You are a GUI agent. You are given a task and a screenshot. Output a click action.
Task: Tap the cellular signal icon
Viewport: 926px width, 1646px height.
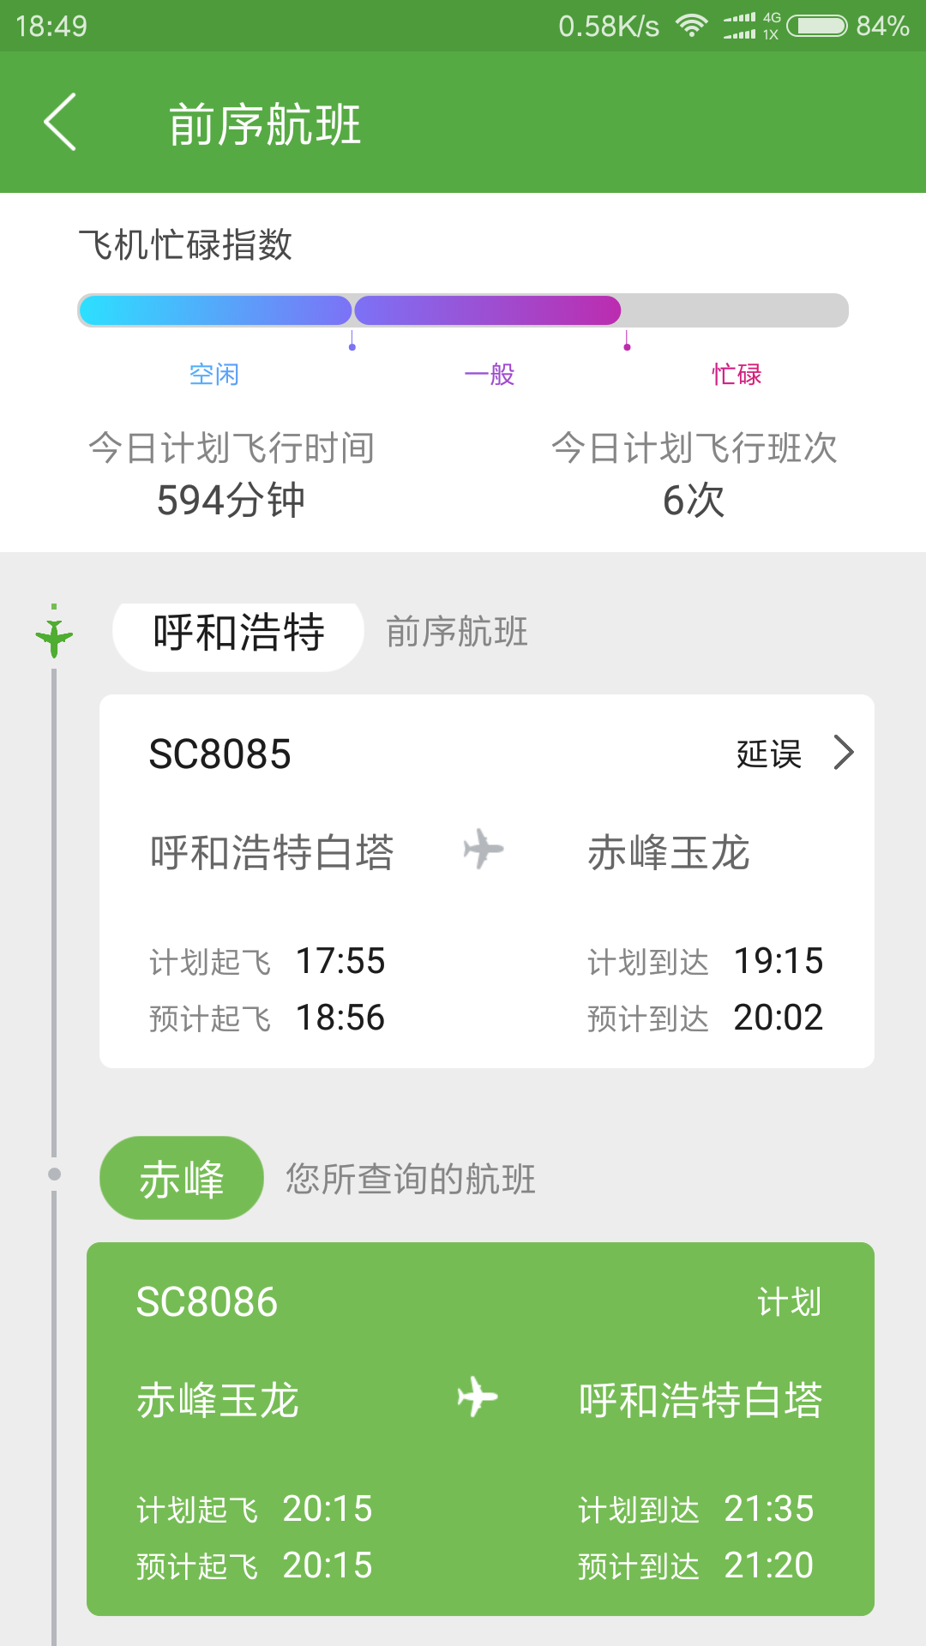point(741,26)
